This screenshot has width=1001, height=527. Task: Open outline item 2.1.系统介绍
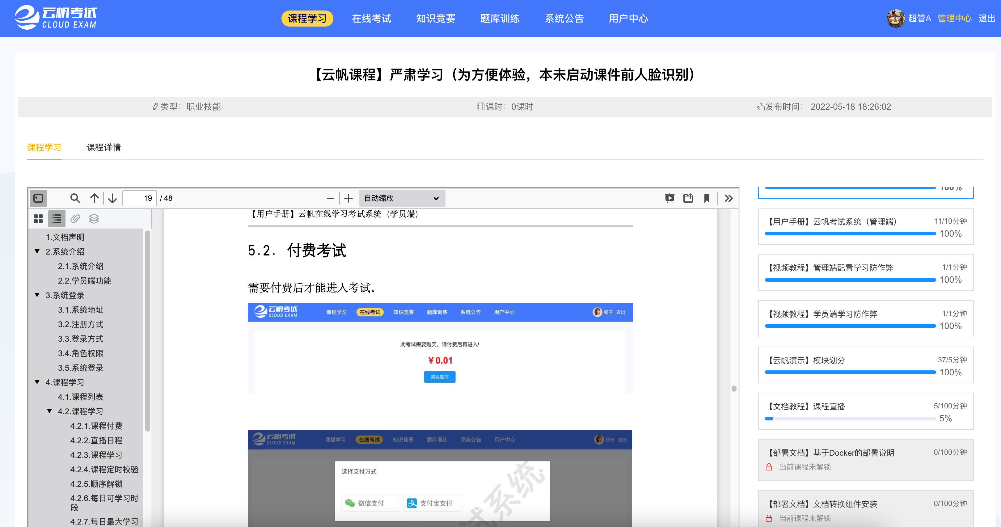[80, 266]
